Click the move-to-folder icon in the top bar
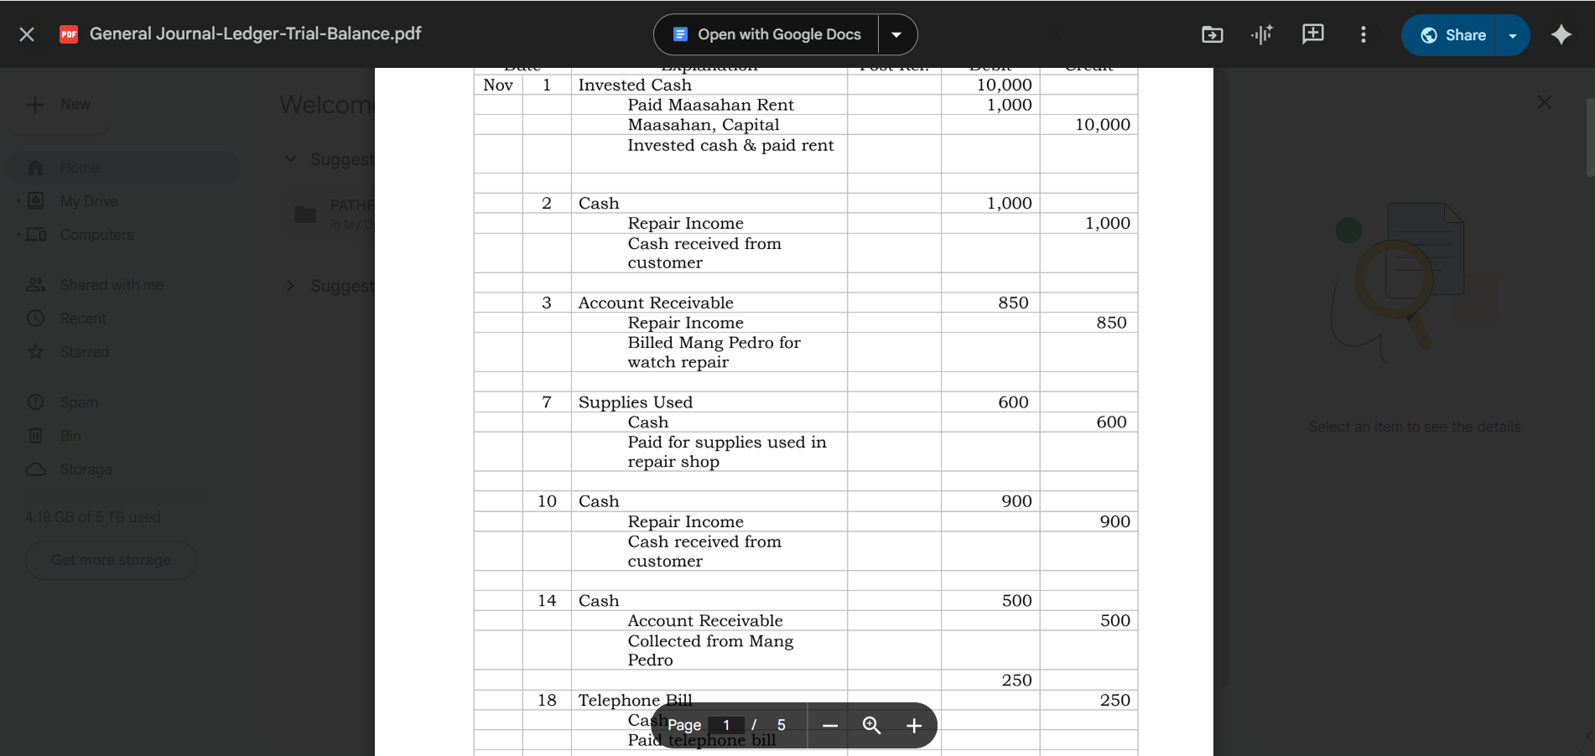The height and width of the screenshot is (756, 1595). tap(1213, 34)
